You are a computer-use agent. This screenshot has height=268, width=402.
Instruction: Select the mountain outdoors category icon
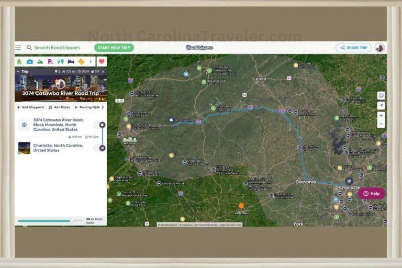click(40, 62)
